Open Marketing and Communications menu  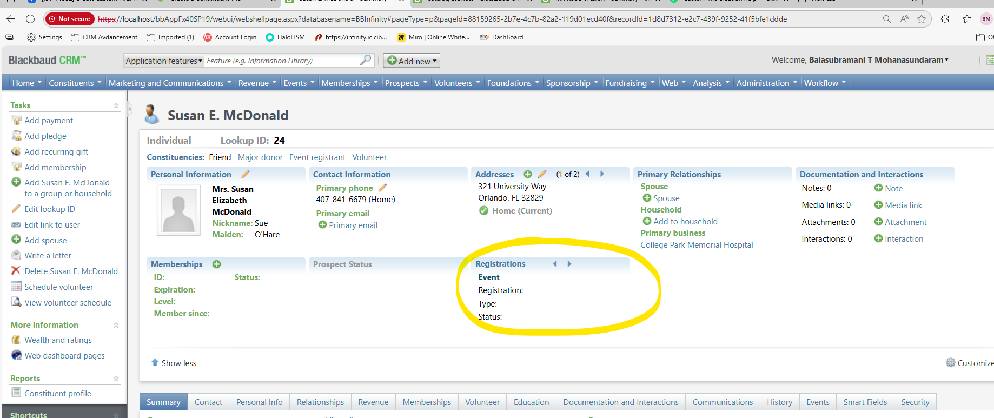[x=170, y=83]
